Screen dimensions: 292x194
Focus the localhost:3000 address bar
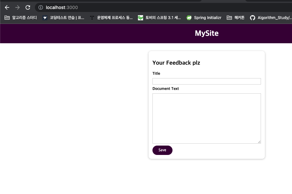164,7
